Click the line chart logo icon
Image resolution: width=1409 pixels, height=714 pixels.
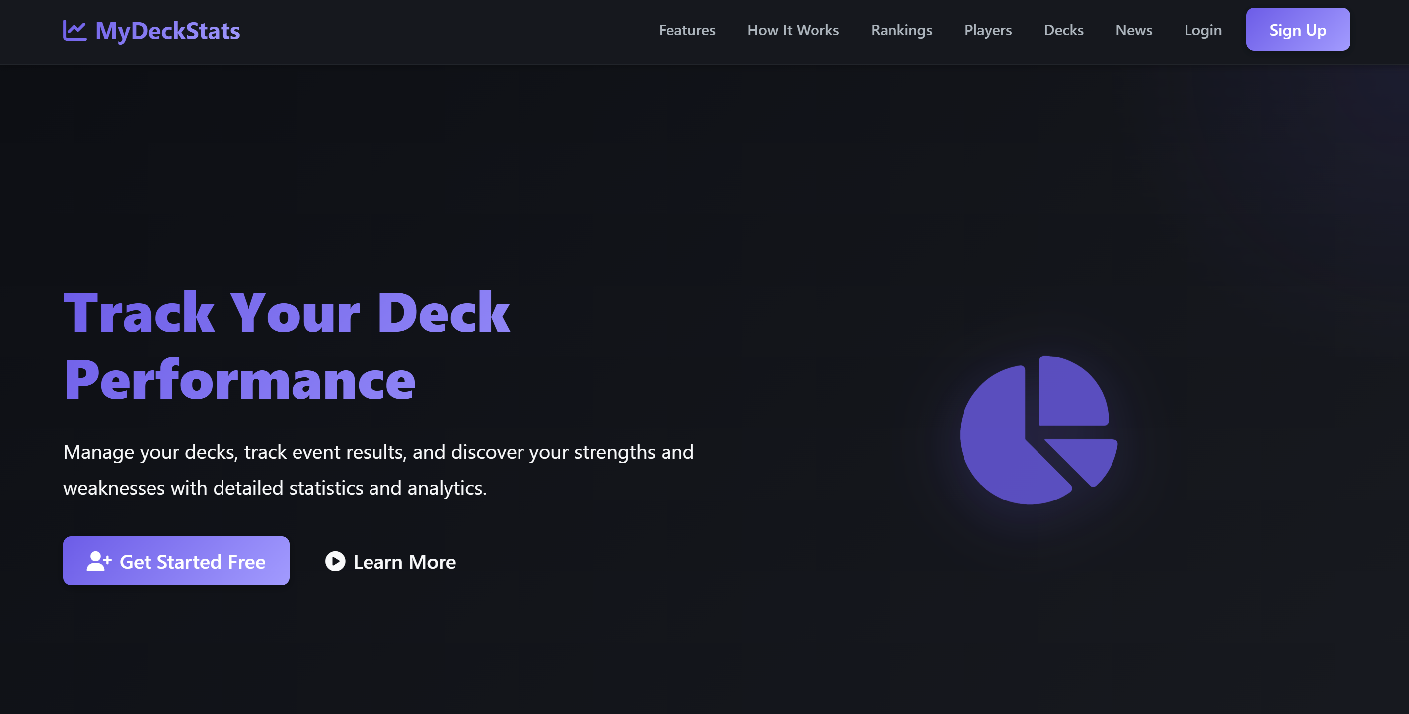tap(75, 31)
